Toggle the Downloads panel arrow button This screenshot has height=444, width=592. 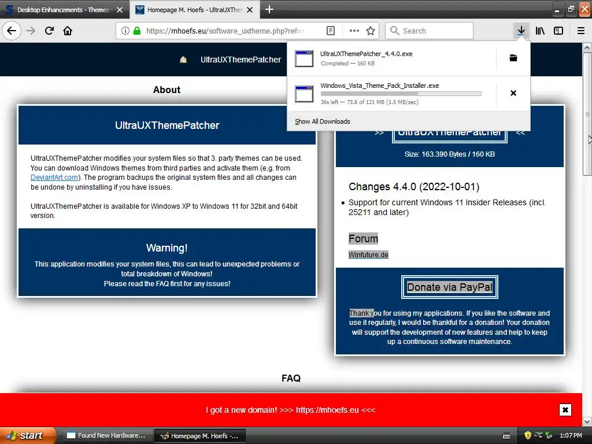tap(521, 31)
